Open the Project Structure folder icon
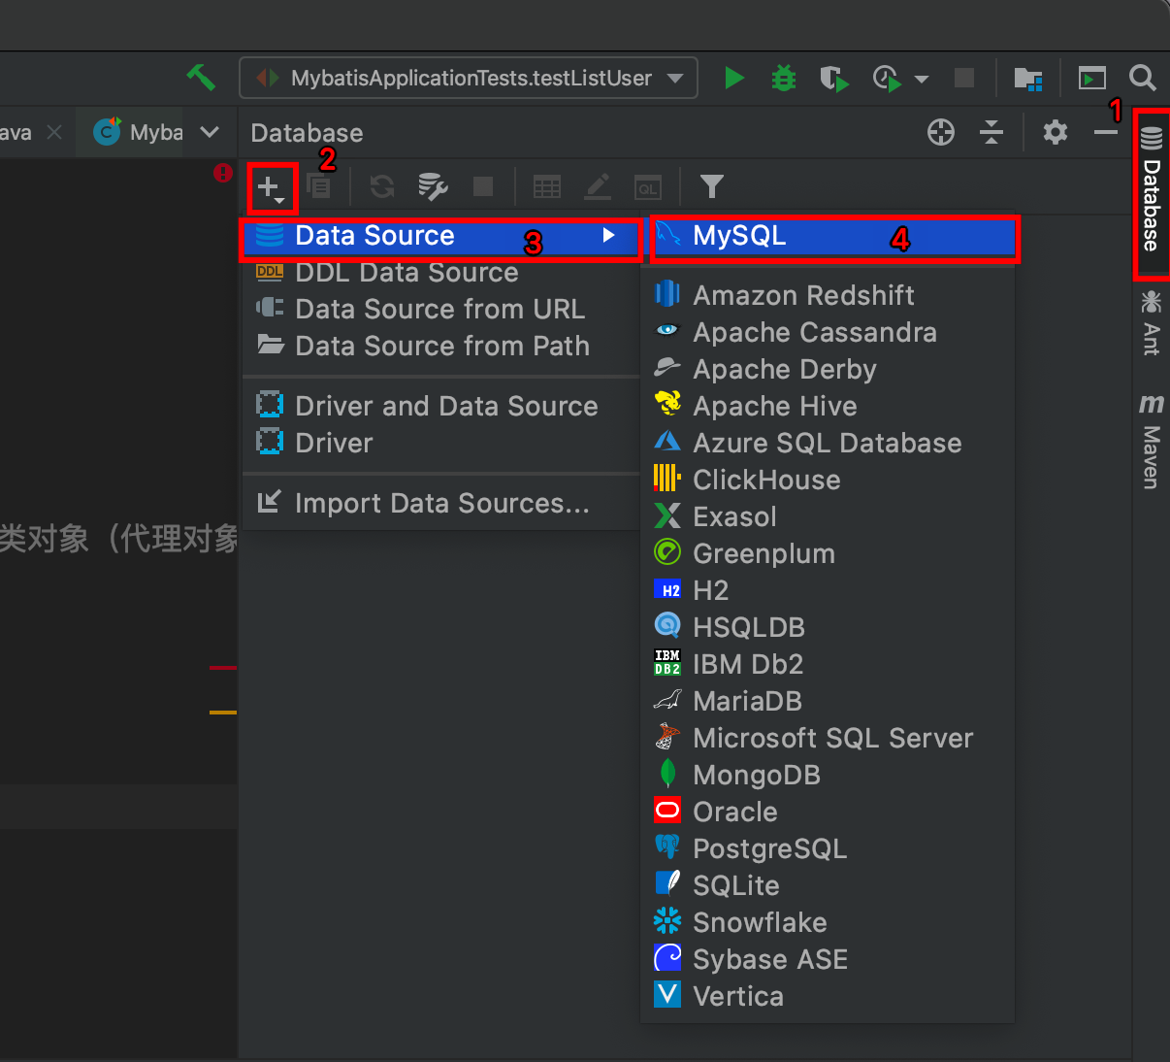1170x1062 pixels. coord(1027,78)
